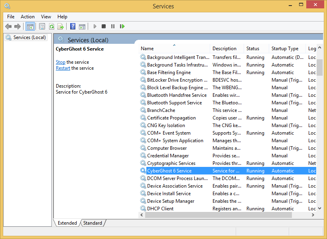327x239 pixels.
Task: Click the Restart the service link
Action: click(x=63, y=68)
